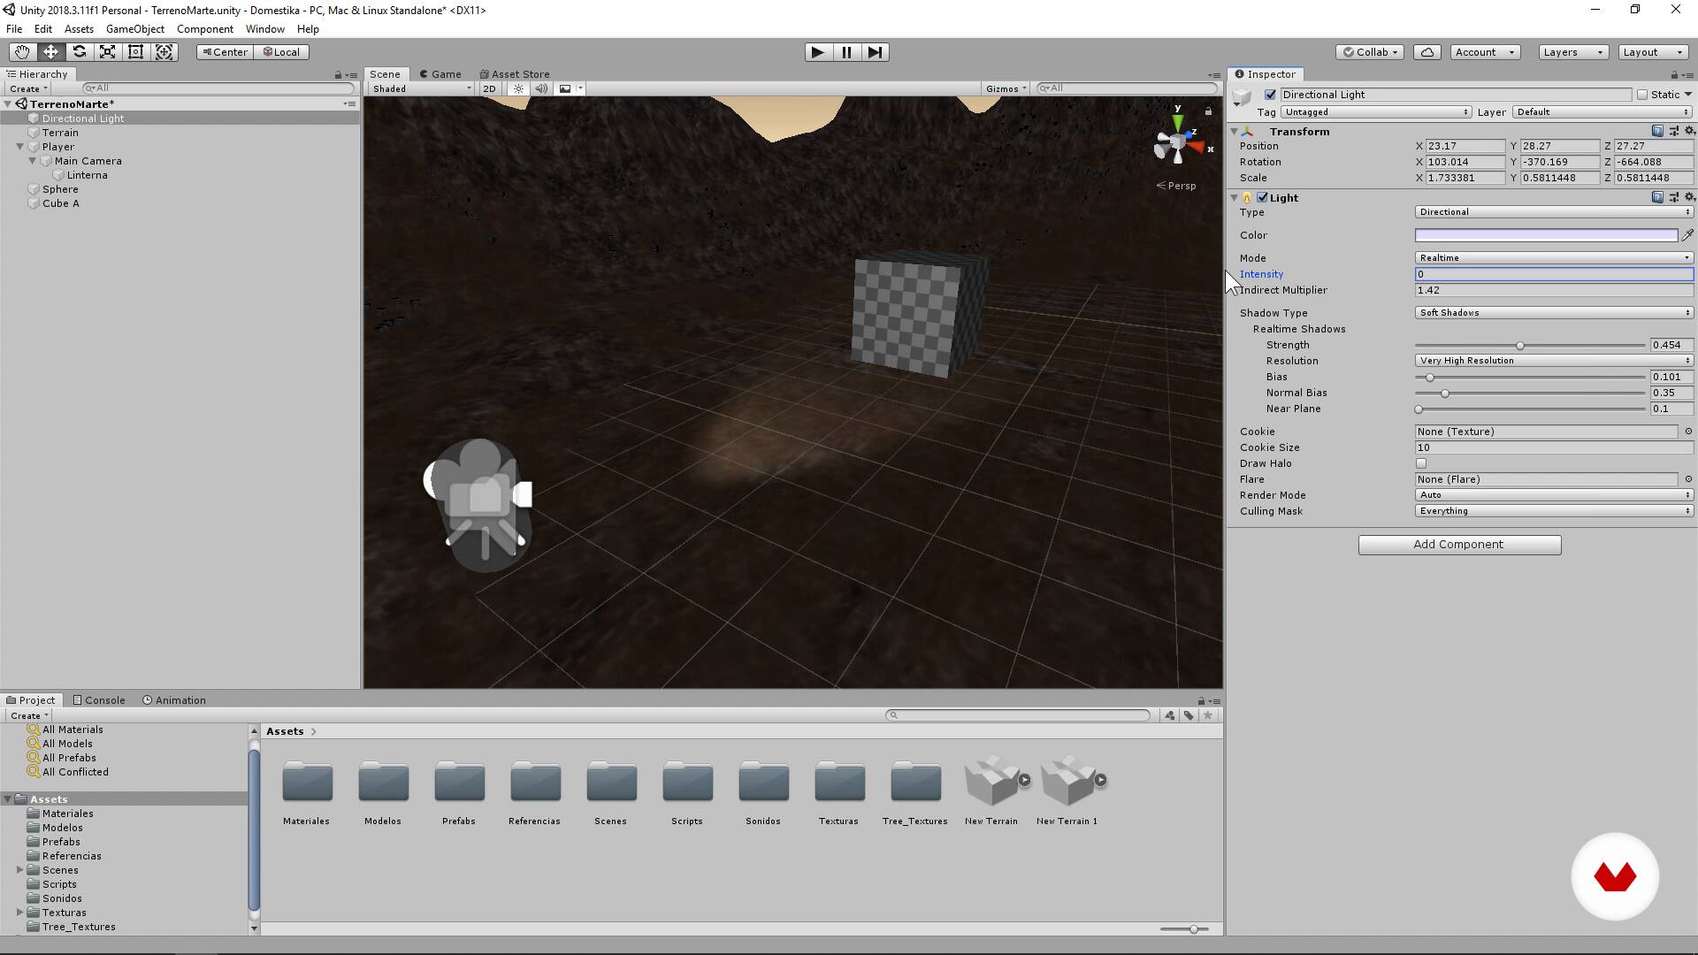
Task: Toggle scene lighting icon
Action: click(x=518, y=88)
